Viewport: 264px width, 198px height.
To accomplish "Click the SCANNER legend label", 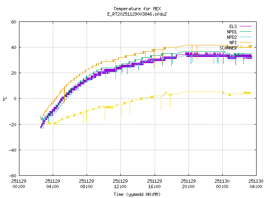I will tap(228, 48).
